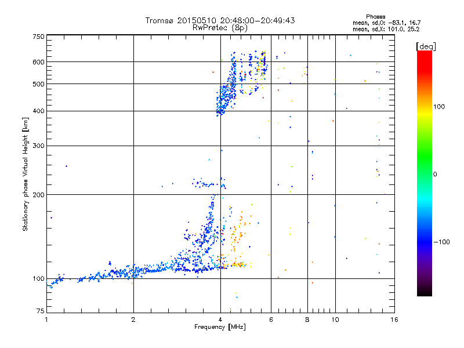Screen dimensions: 464x348
Task: Click 'mean, sd,X: 101.0, 25.2' text
Action: [386, 29]
